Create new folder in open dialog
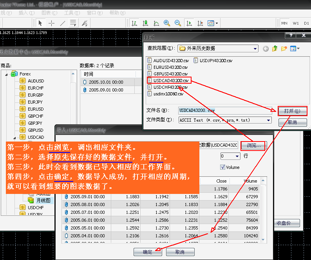Viewport: 311px width, 260px height. coord(283,48)
